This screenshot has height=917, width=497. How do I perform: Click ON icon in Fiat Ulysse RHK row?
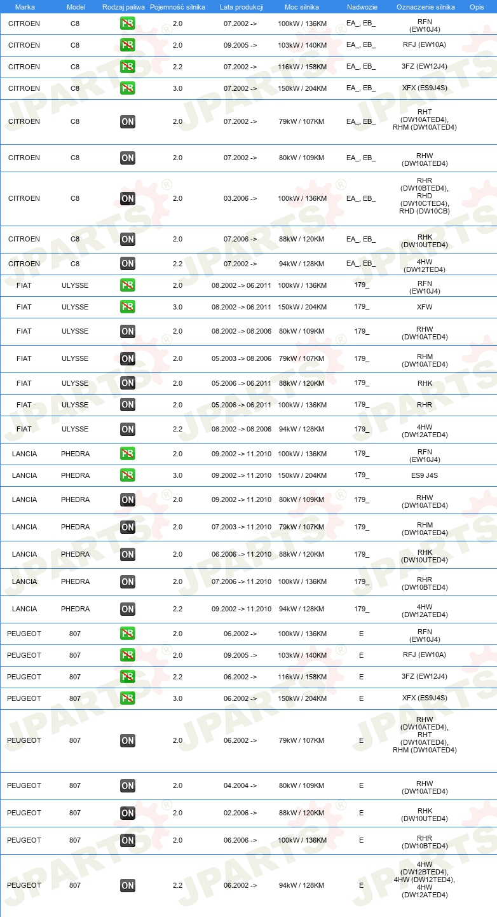pyautogui.click(x=127, y=383)
